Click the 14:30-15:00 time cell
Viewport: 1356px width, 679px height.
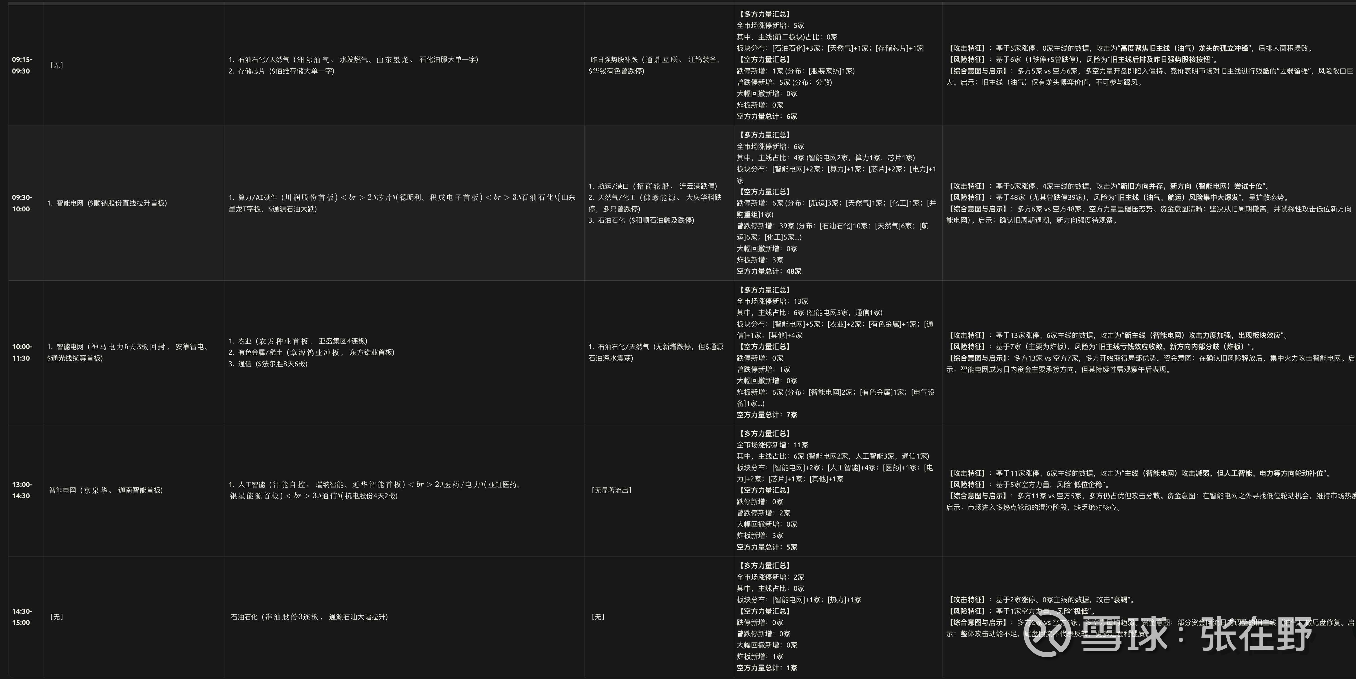point(22,617)
